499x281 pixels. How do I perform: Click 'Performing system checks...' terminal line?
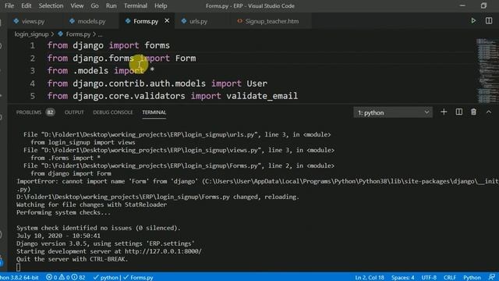tap(64, 212)
